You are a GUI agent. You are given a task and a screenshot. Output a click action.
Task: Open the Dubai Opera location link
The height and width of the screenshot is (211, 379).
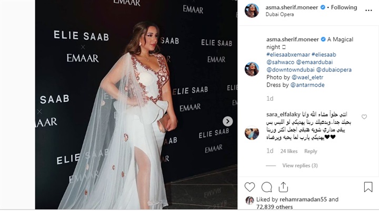click(x=280, y=15)
